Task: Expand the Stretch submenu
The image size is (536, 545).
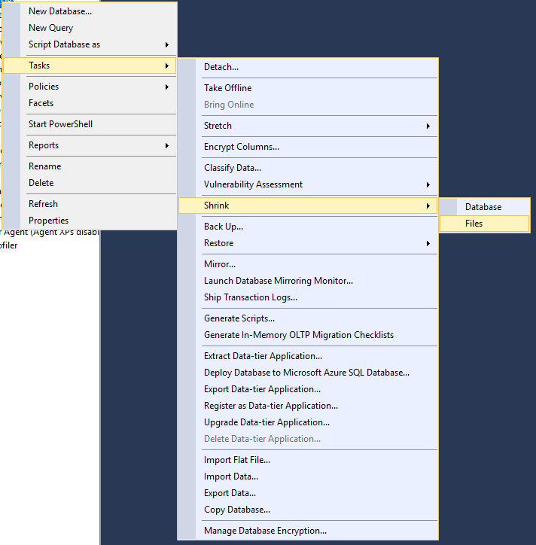Action: click(x=428, y=126)
